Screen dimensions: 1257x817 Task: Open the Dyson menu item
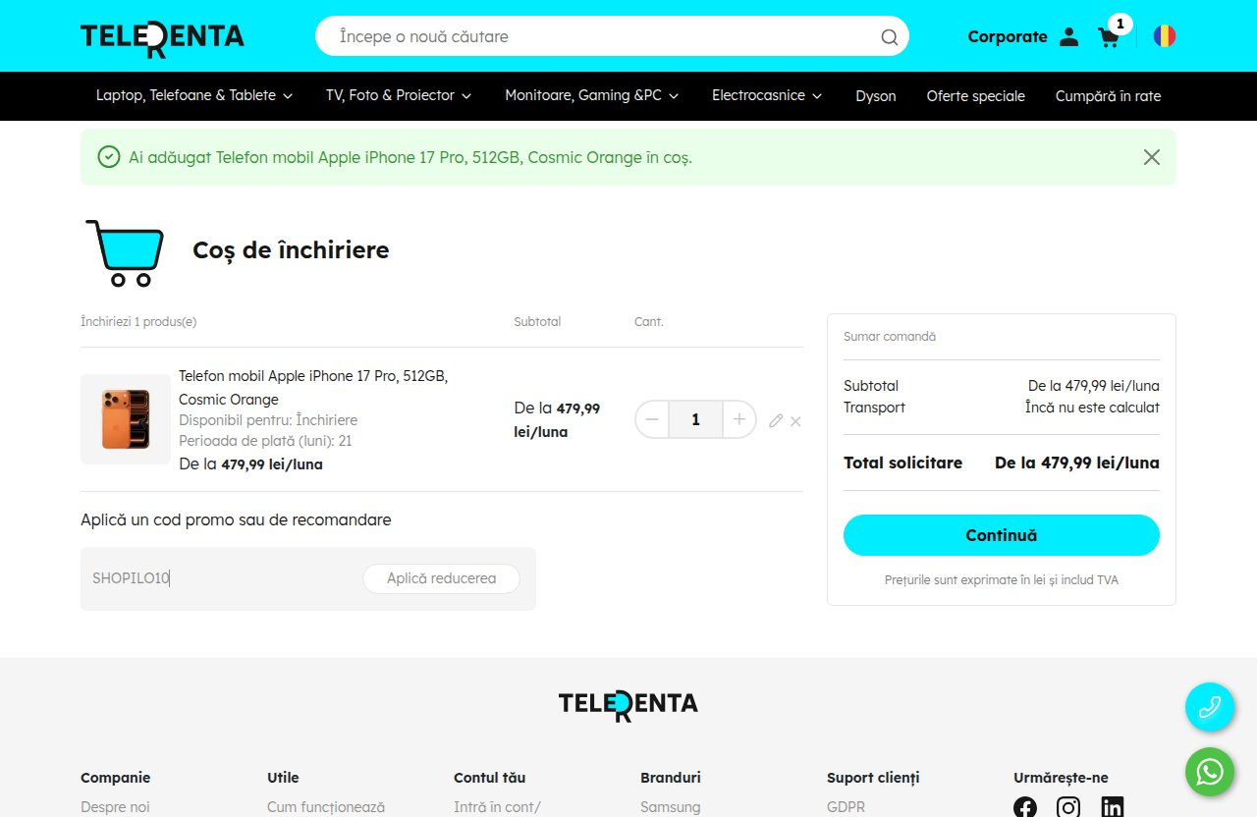pyautogui.click(x=876, y=96)
